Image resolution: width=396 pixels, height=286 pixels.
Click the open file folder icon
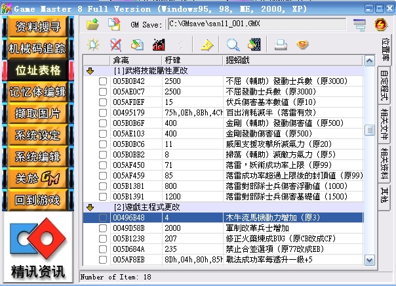click(x=93, y=25)
